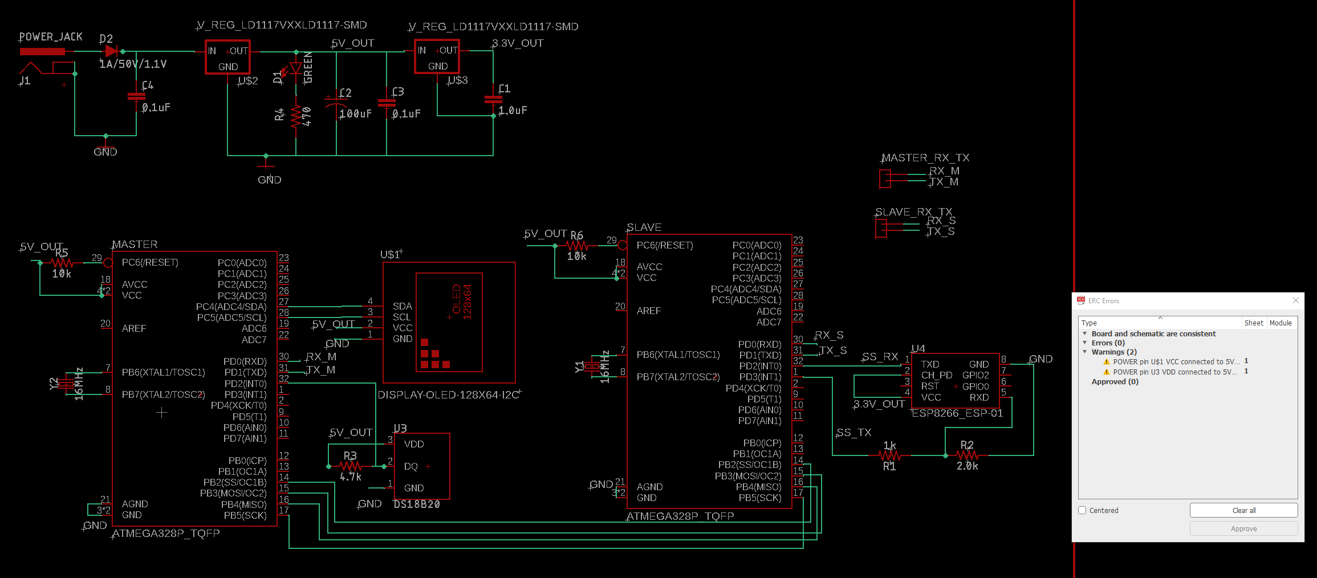Click the Module column header
This screenshot has width=1317, height=578.
[x=1281, y=323]
